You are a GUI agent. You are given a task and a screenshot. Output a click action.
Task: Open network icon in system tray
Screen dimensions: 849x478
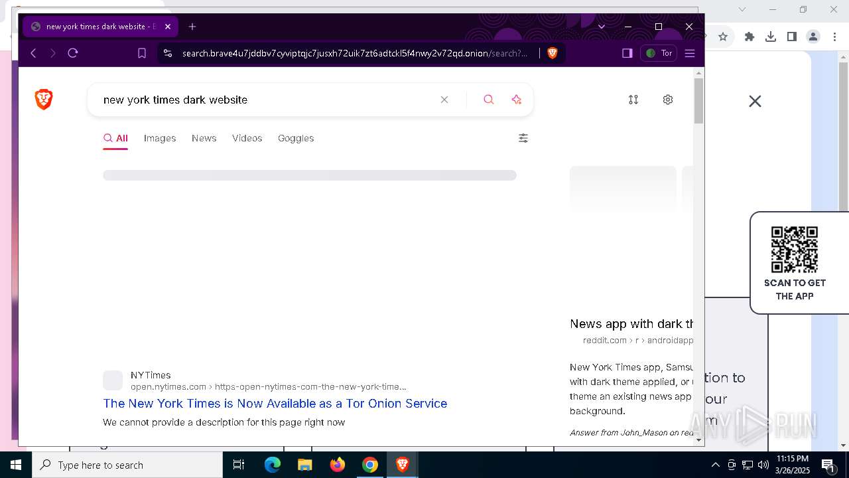pos(748,465)
